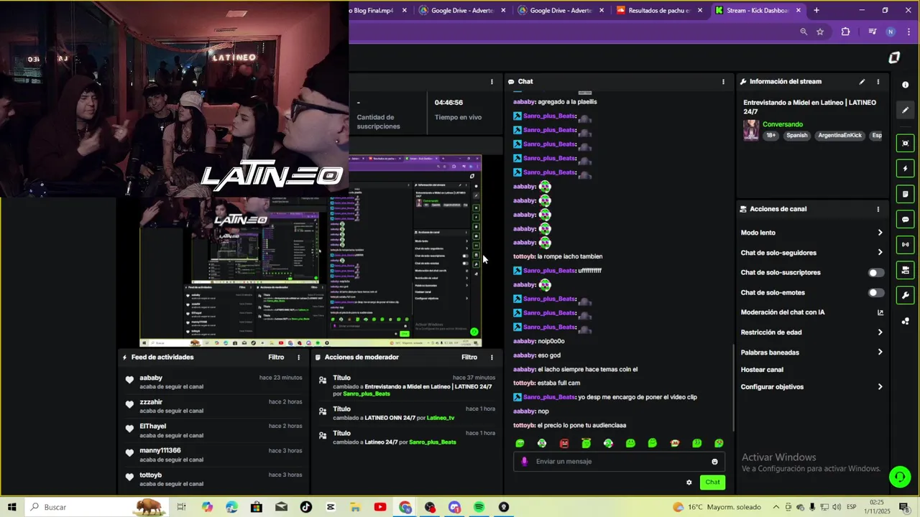
Task: Click in the Enviar un mensaje field
Action: pyautogui.click(x=618, y=462)
